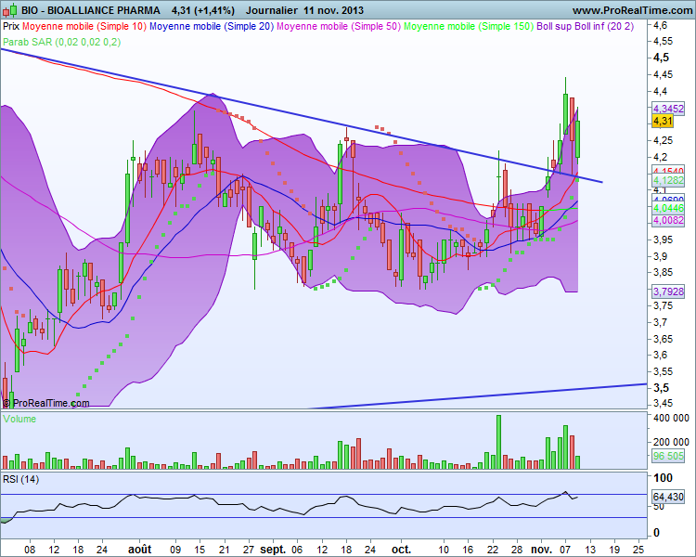Click the nov. label on the time axis

tap(542, 550)
